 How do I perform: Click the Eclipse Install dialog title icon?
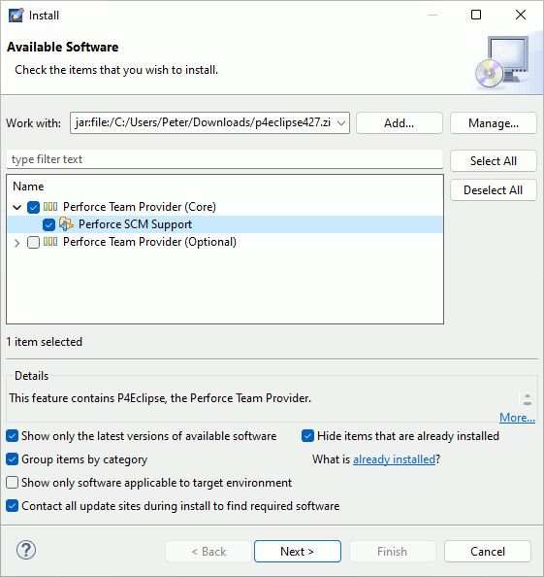click(x=16, y=16)
